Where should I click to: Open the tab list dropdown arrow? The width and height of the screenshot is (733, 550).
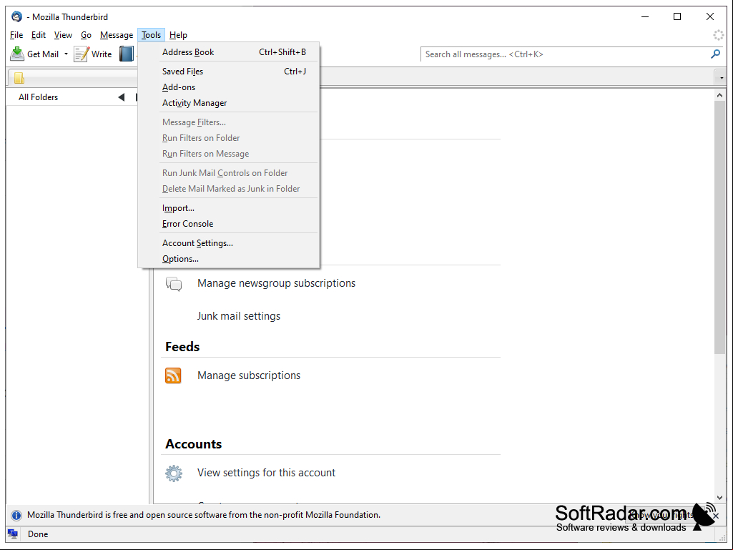(x=722, y=78)
